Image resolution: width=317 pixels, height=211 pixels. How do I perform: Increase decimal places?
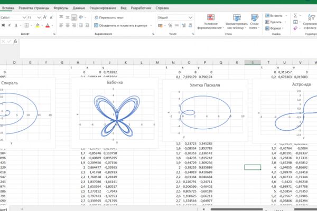pos(183,26)
